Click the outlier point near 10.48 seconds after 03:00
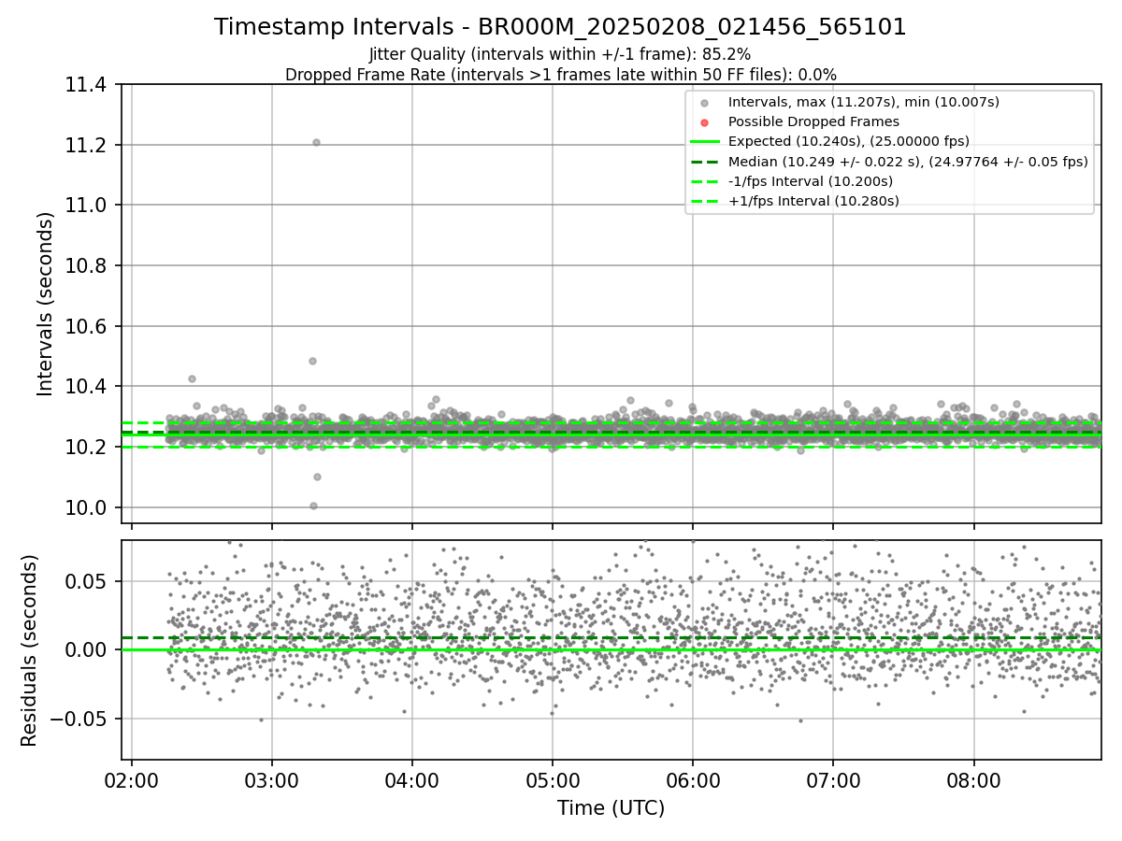 click(x=312, y=361)
